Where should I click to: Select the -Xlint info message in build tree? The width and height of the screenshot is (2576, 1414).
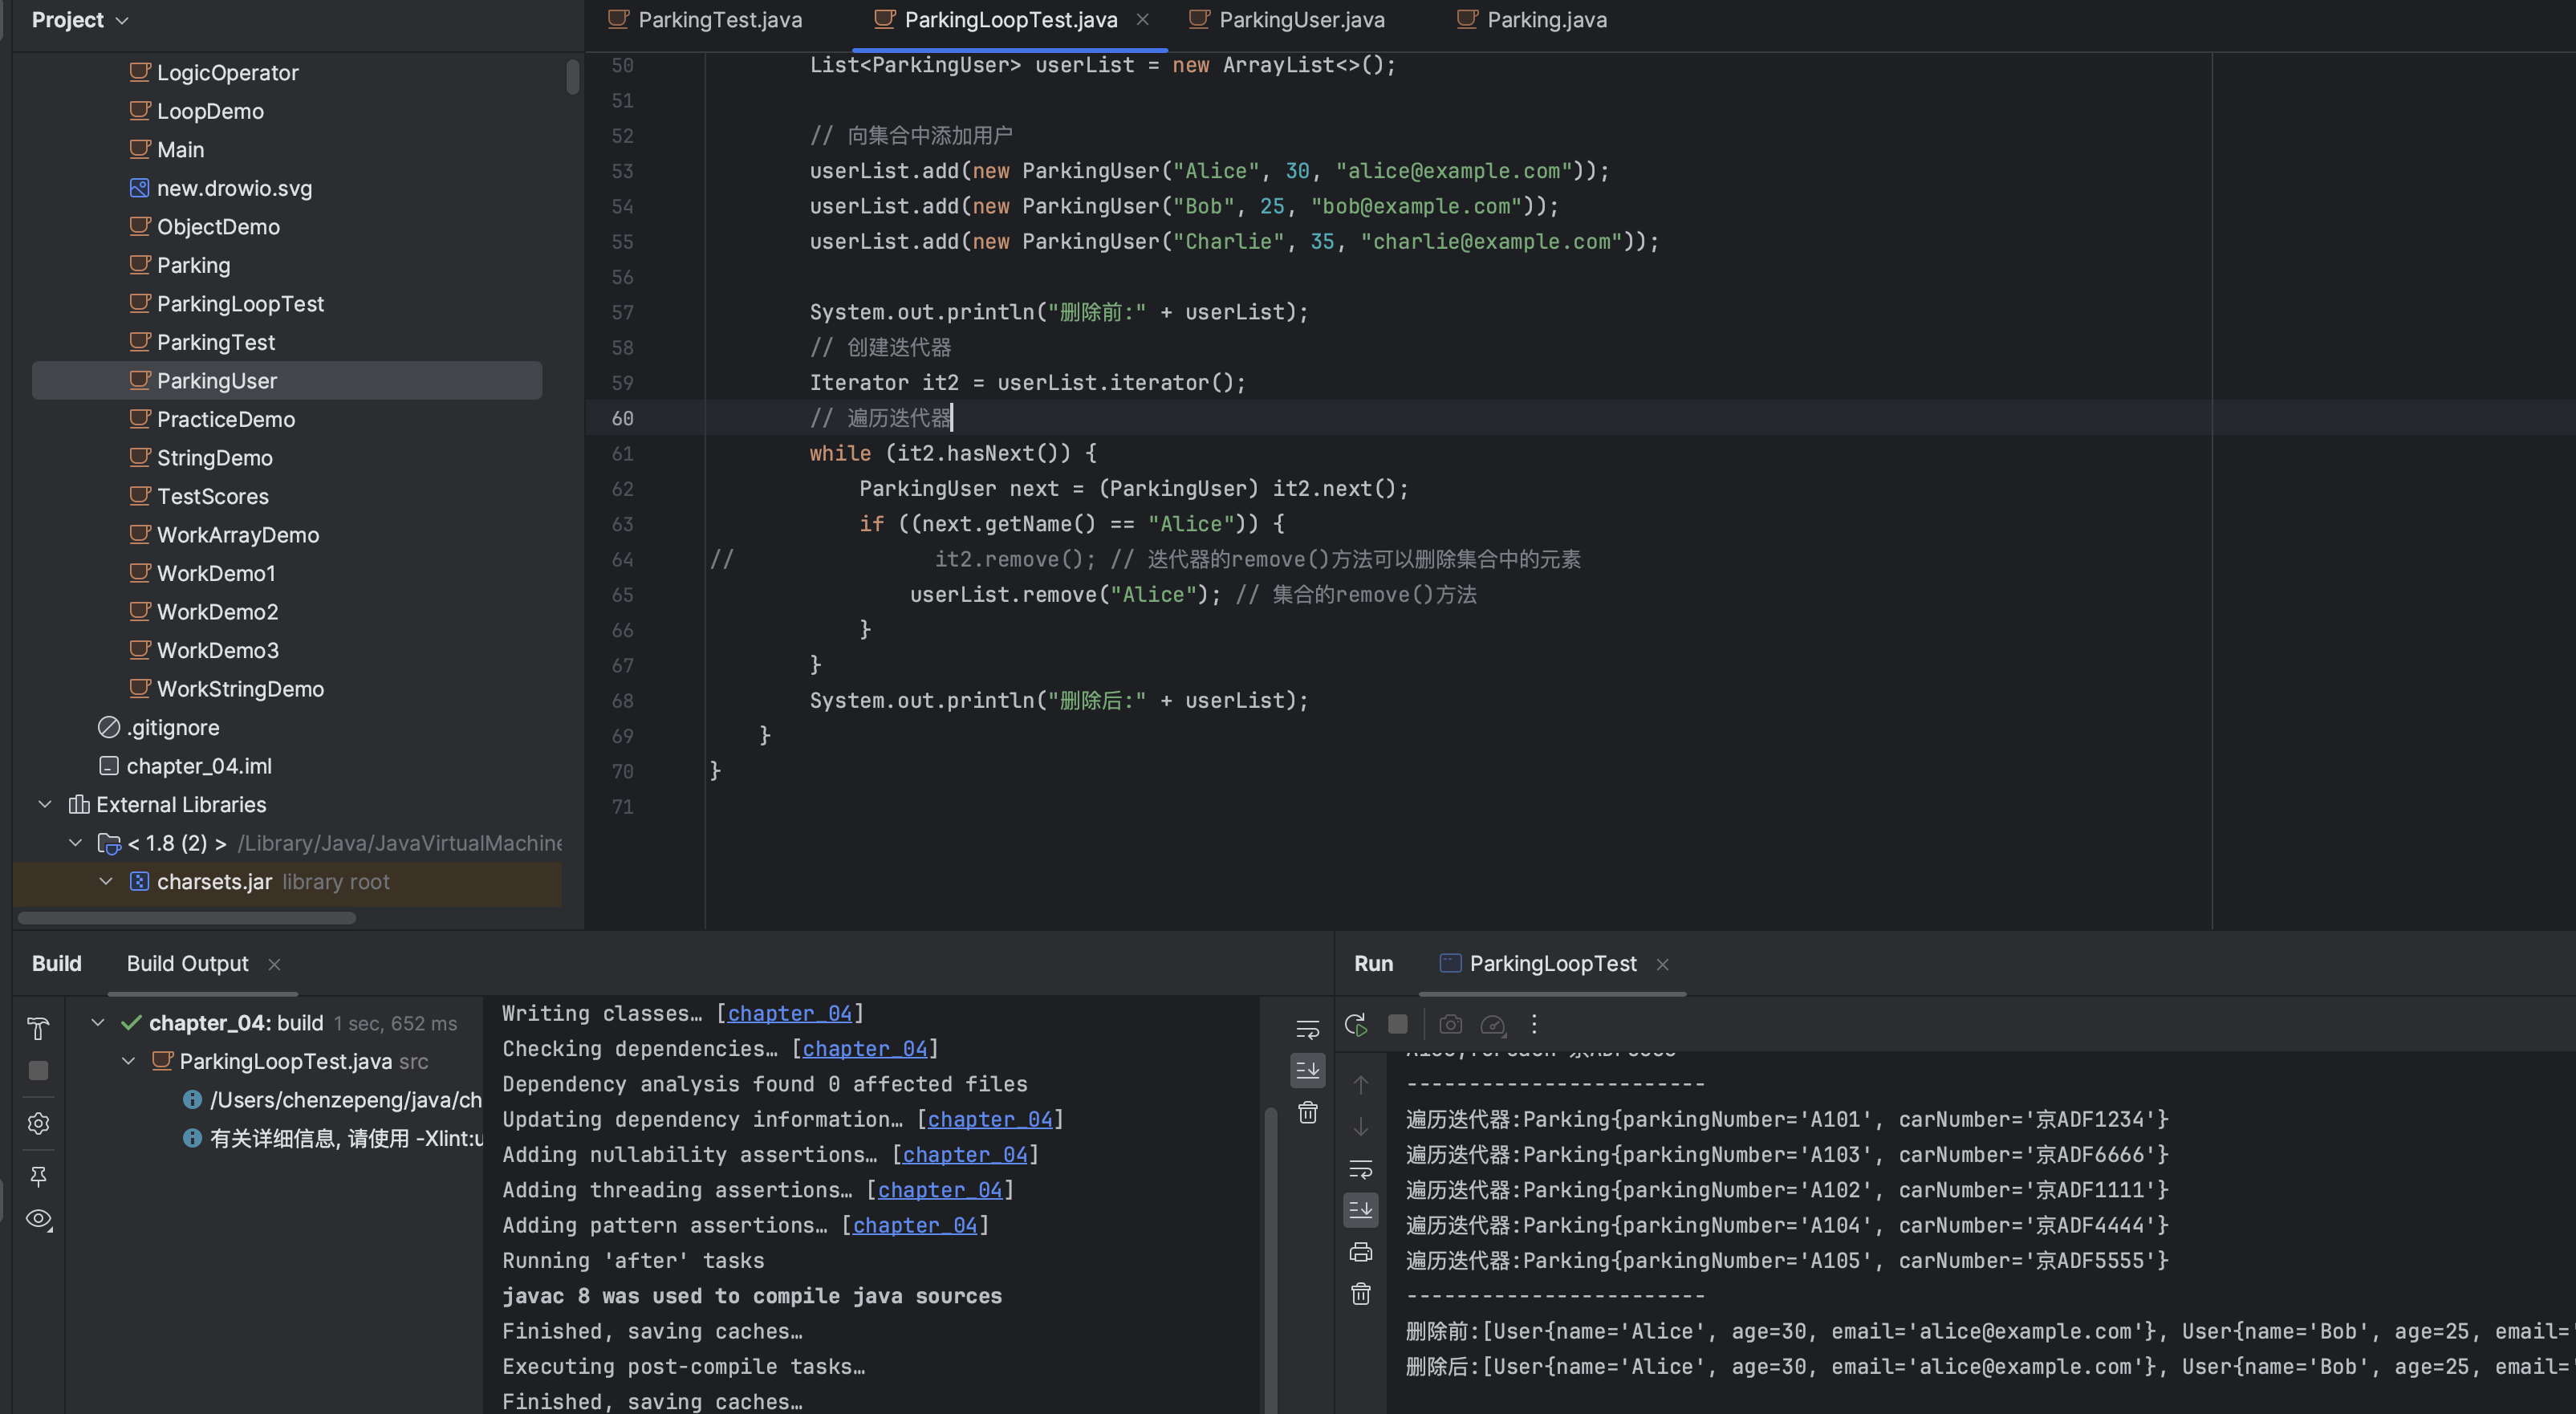coord(345,1138)
